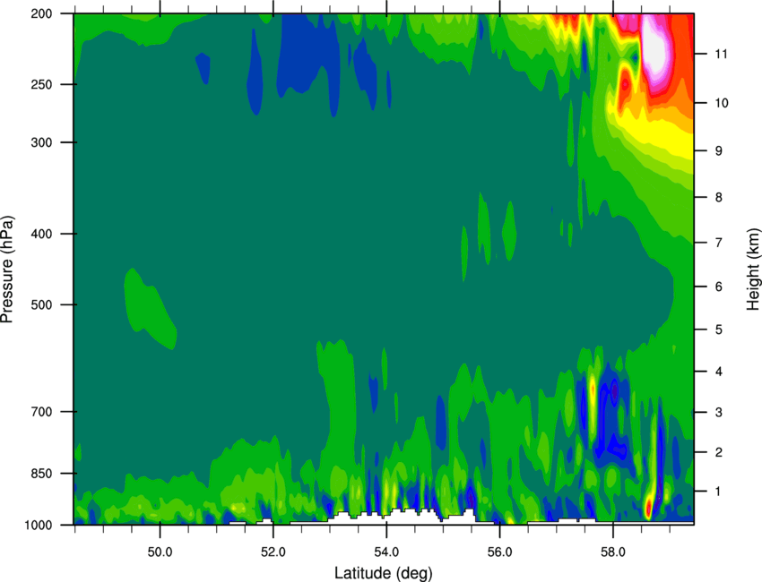Click height tick label '7'
The width and height of the screenshot is (762, 582).
coord(719,243)
